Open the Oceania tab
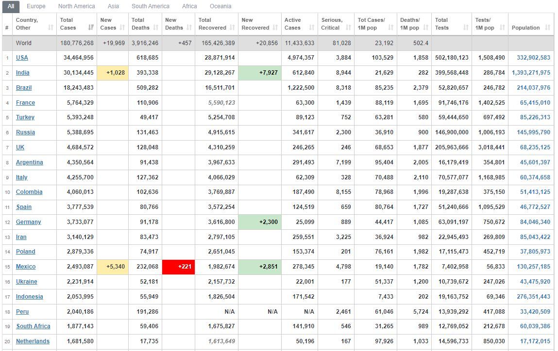558x351 pixels. point(220,6)
